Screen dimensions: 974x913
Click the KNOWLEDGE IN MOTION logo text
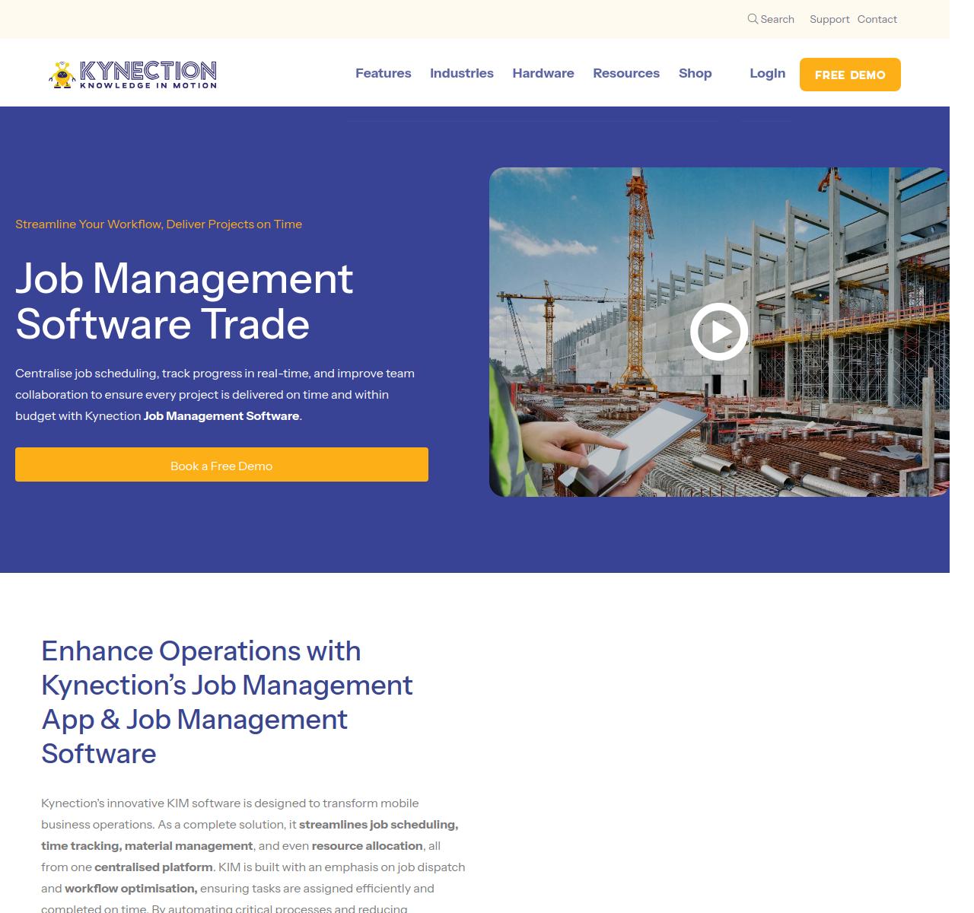148,85
